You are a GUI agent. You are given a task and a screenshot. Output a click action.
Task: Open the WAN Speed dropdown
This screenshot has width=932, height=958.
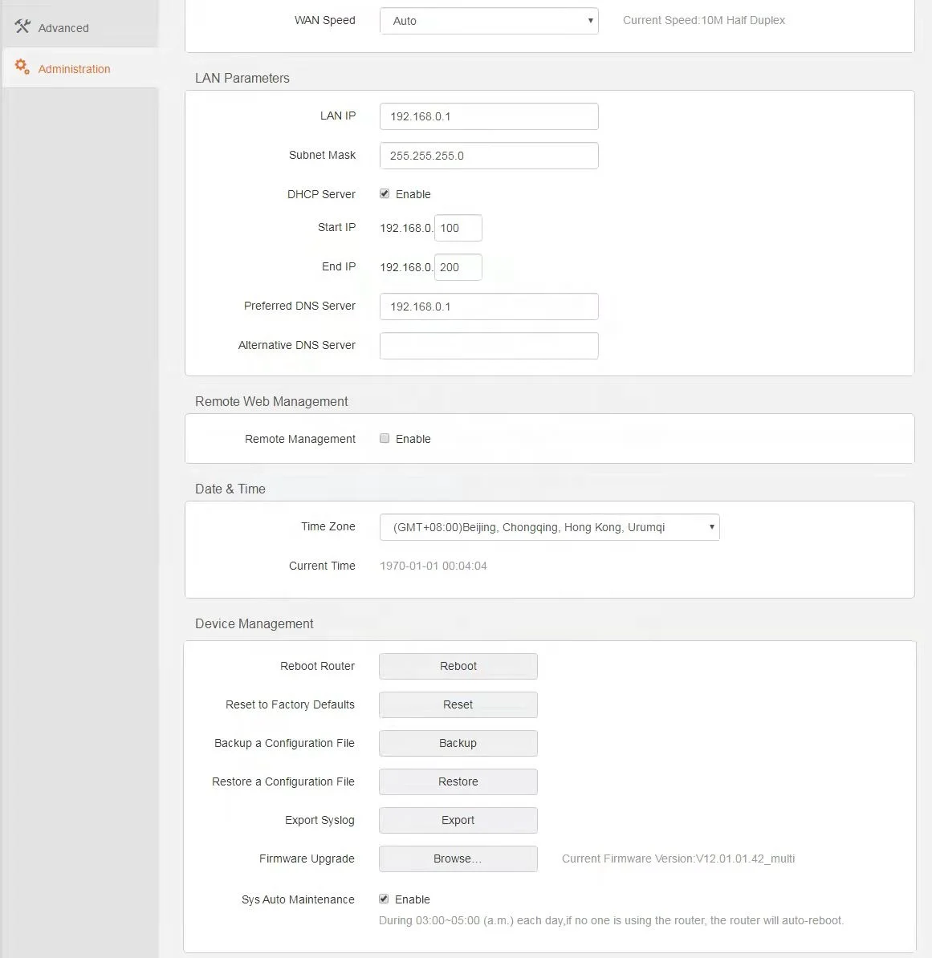pos(489,21)
